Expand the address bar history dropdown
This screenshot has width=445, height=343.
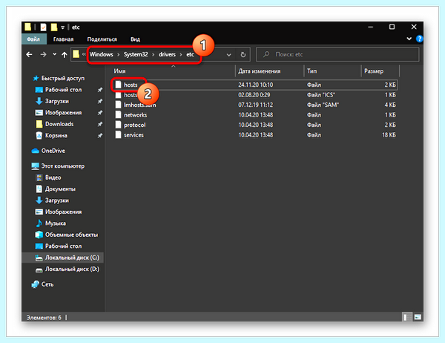(228, 54)
